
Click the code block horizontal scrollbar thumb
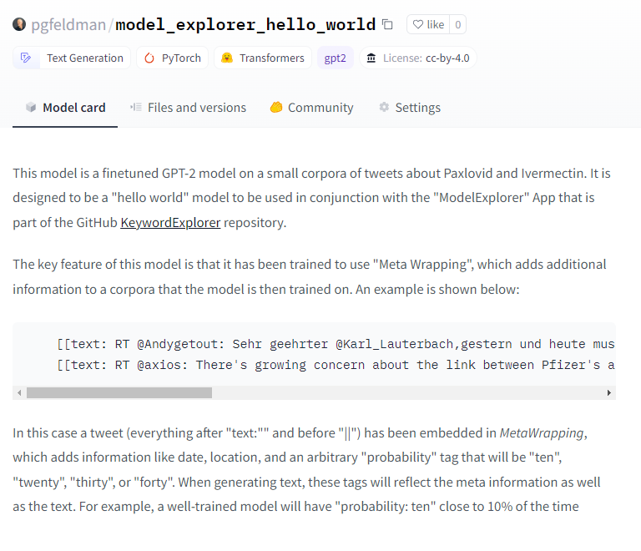click(x=119, y=392)
